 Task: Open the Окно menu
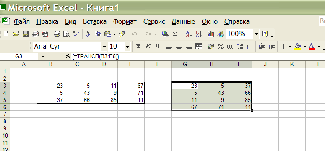point(210,21)
